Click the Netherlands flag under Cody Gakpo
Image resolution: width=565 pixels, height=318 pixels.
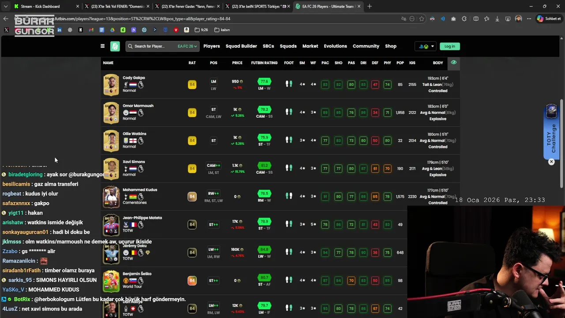tap(133, 85)
